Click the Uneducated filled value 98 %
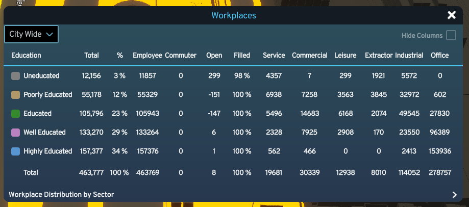The image size is (469, 207). (x=242, y=76)
